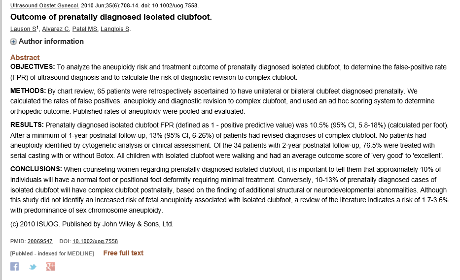Click the METHODS section label
Viewport: 460px width, 280px height.
tap(28, 91)
